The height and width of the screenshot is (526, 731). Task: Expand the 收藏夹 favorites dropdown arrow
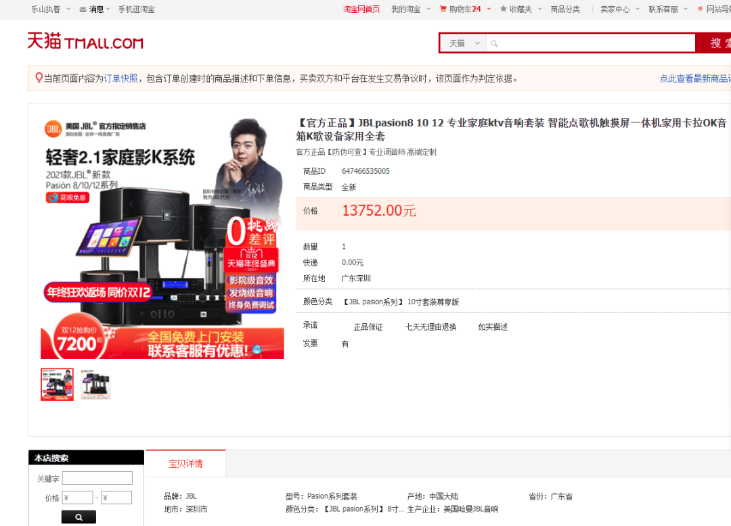coord(540,9)
